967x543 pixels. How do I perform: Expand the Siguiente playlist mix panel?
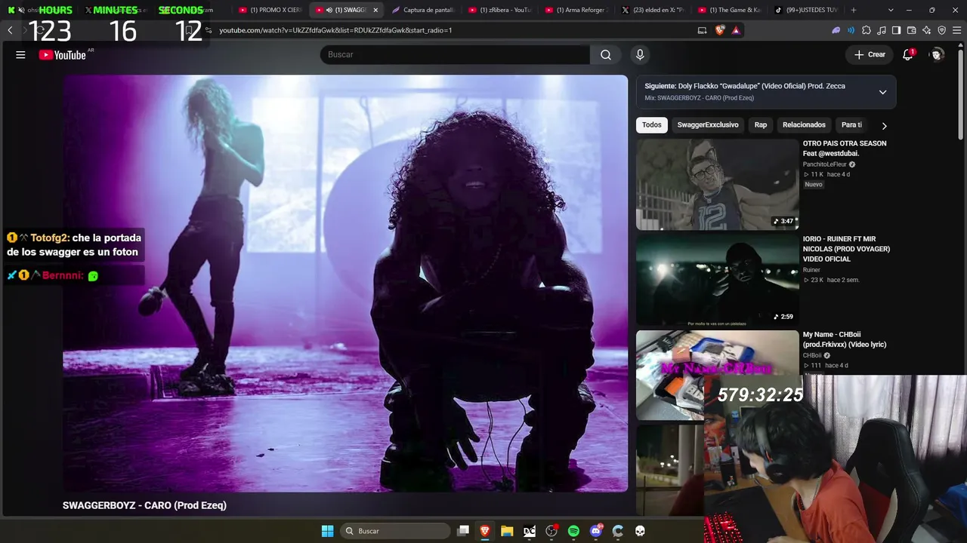[x=882, y=92]
